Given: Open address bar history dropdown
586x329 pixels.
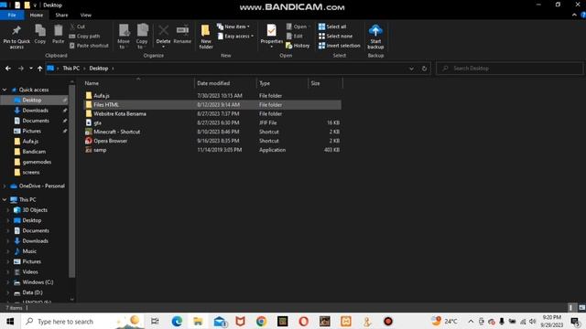Looking at the screenshot, I should click(x=411, y=69).
